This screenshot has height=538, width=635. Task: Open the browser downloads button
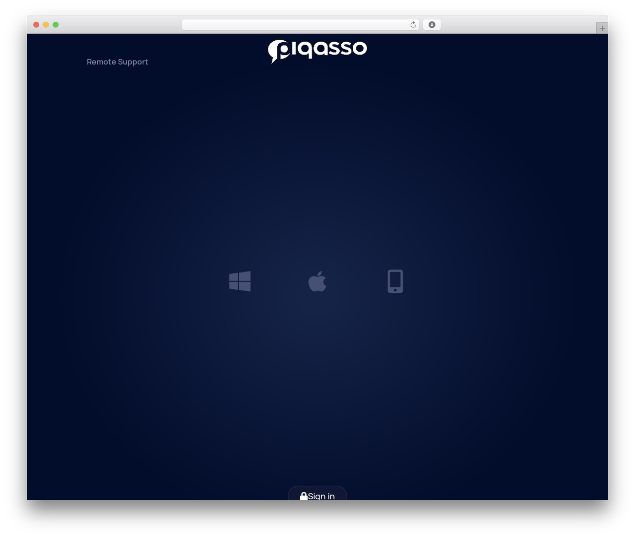pyautogui.click(x=432, y=25)
